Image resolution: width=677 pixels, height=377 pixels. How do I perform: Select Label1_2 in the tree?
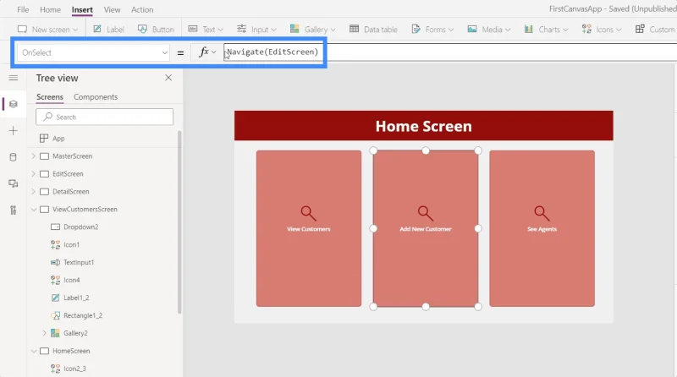pos(76,298)
